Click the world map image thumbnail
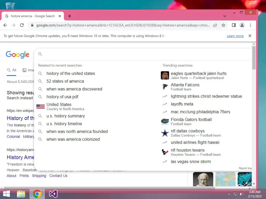 pyautogui.click(x=225, y=179)
